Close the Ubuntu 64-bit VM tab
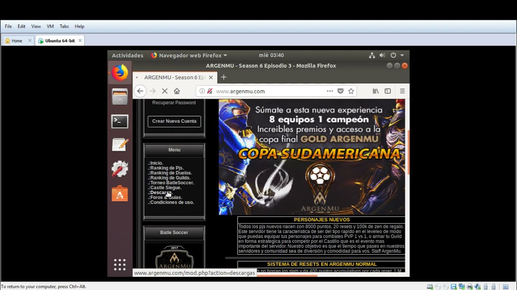This screenshot has width=517, height=290. [80, 41]
